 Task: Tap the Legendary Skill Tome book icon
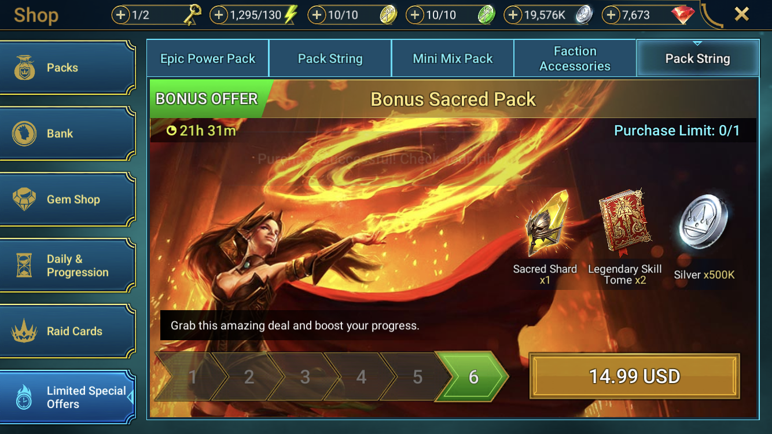[624, 224]
